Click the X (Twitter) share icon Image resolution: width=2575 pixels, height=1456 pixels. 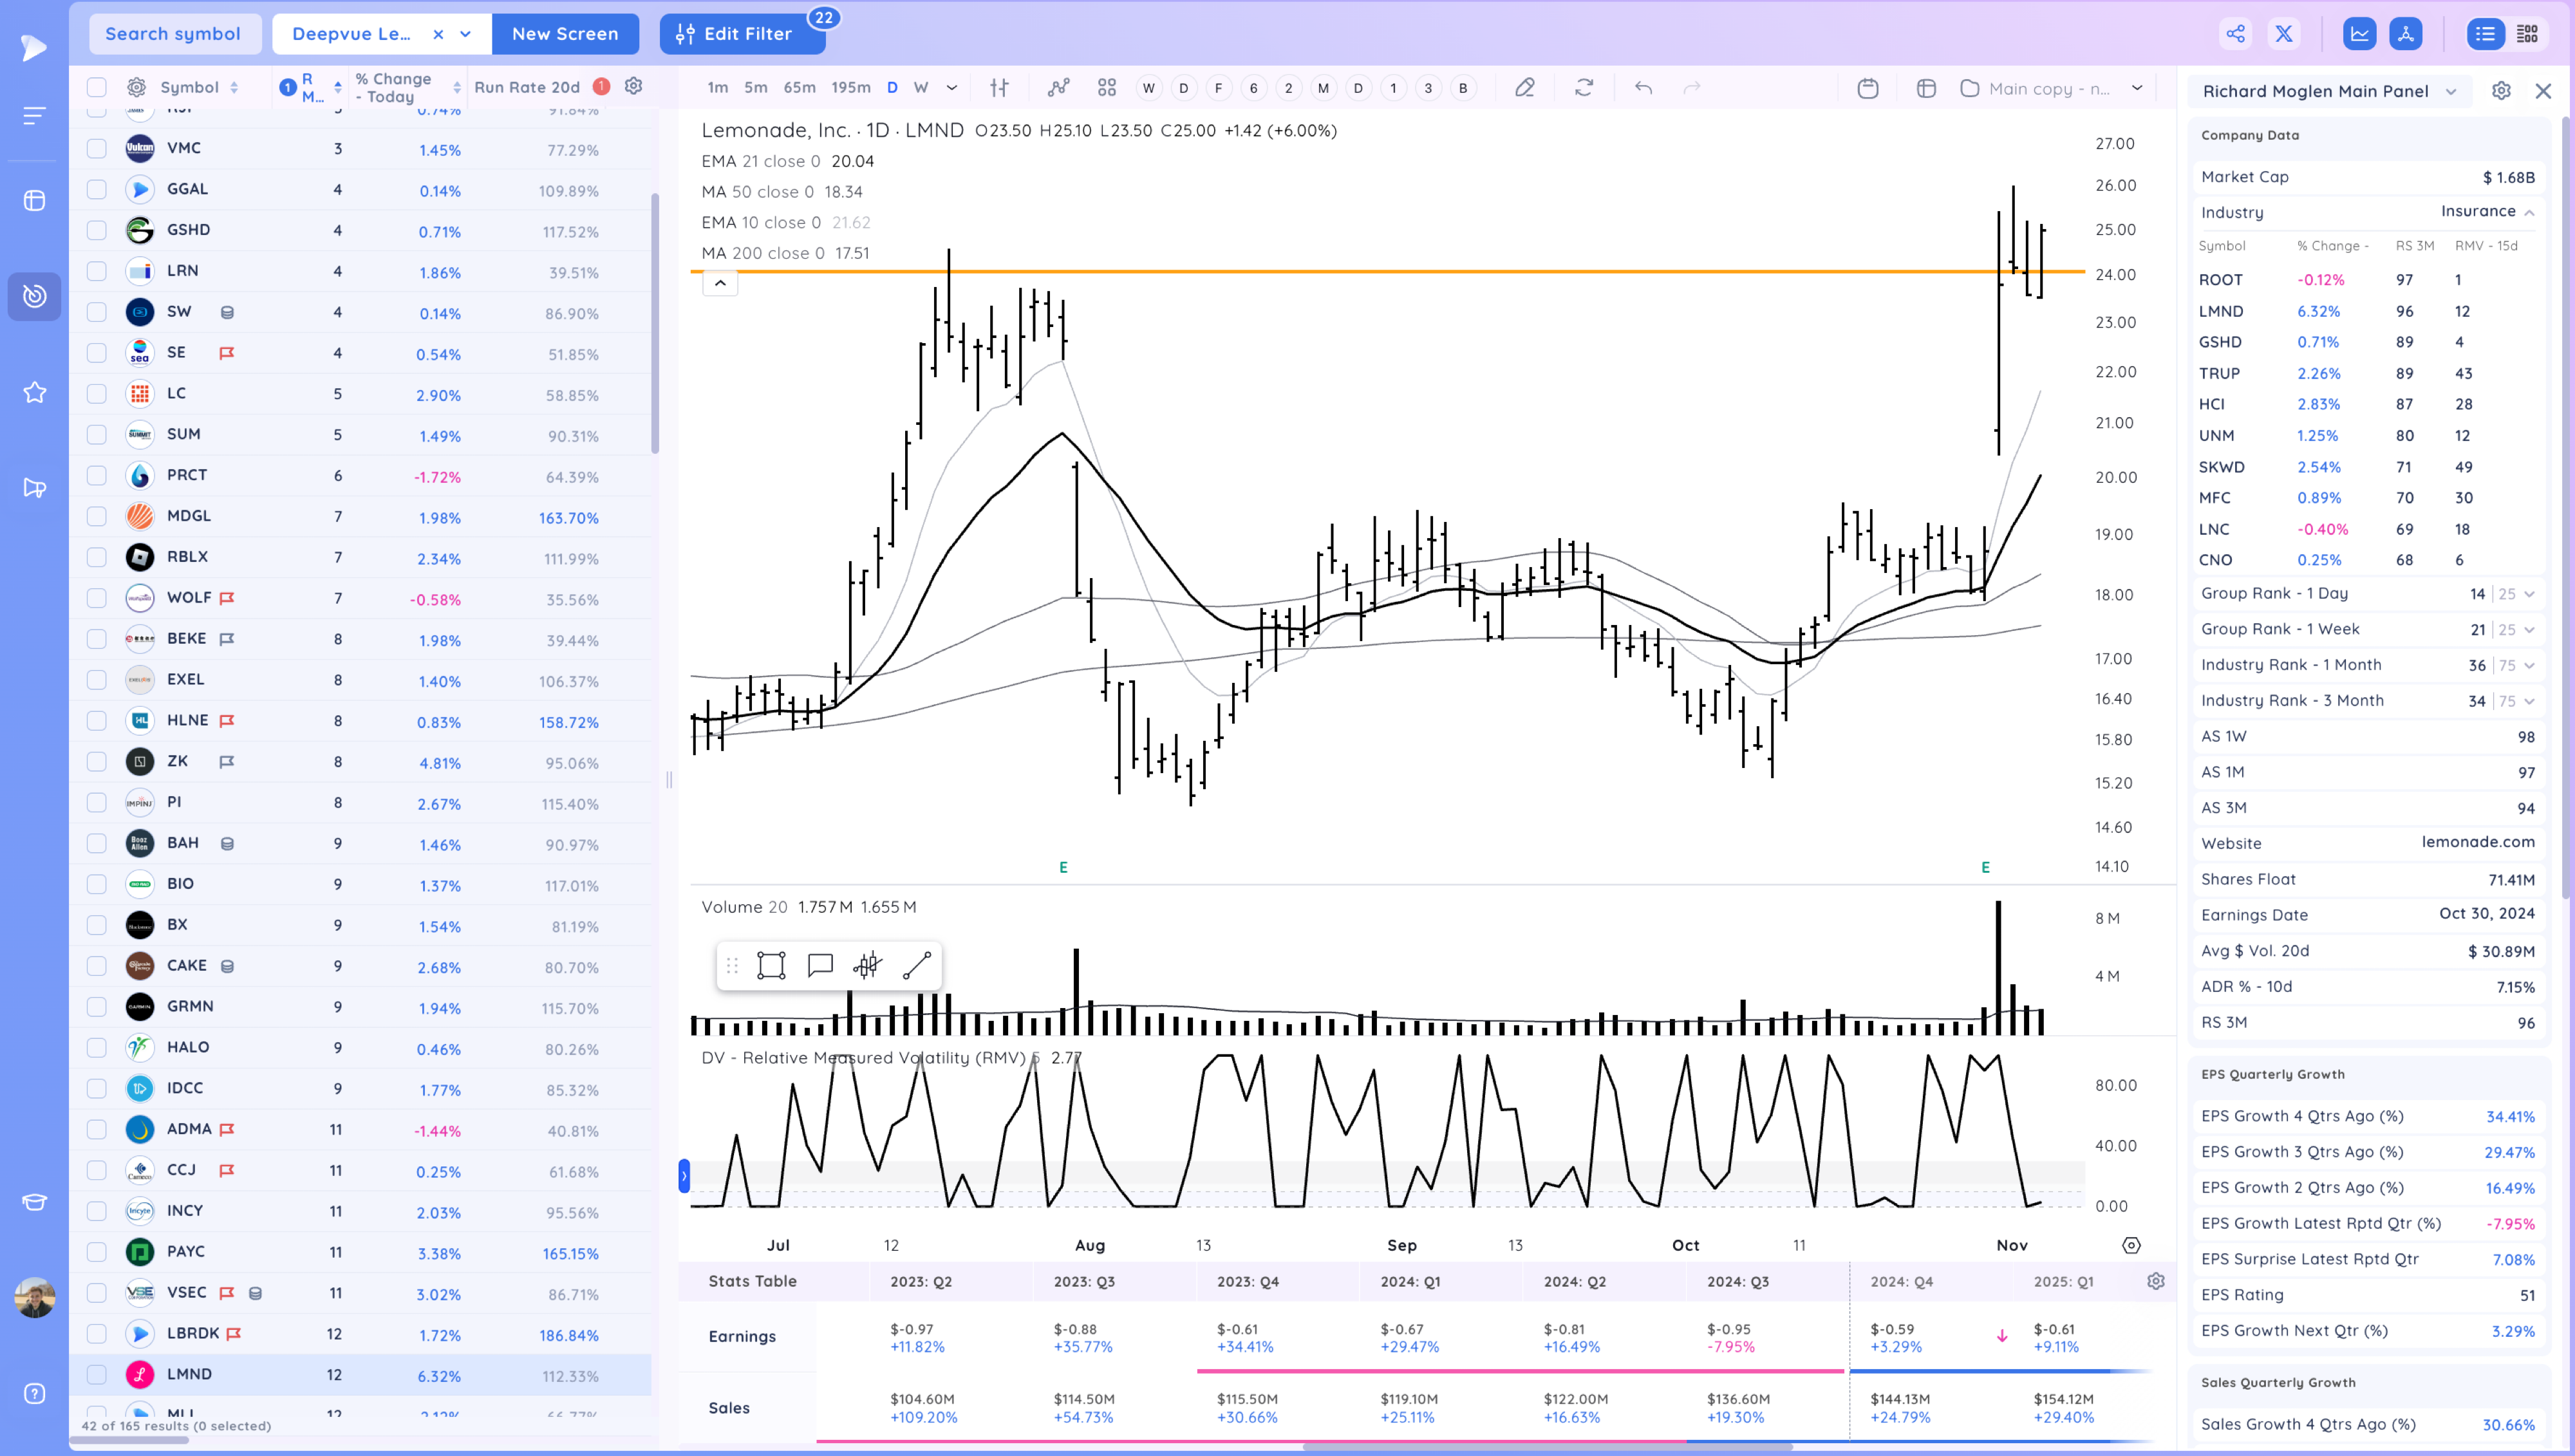(x=2284, y=34)
